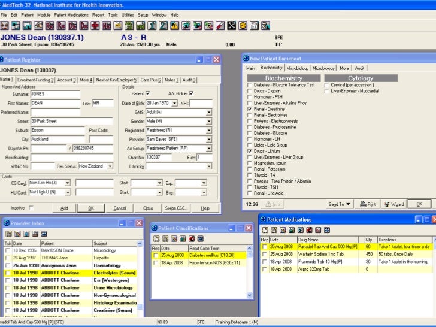Viewport: 436px width, 327px height.
Task: Click the Add button in Patient Register
Action: tap(64, 208)
